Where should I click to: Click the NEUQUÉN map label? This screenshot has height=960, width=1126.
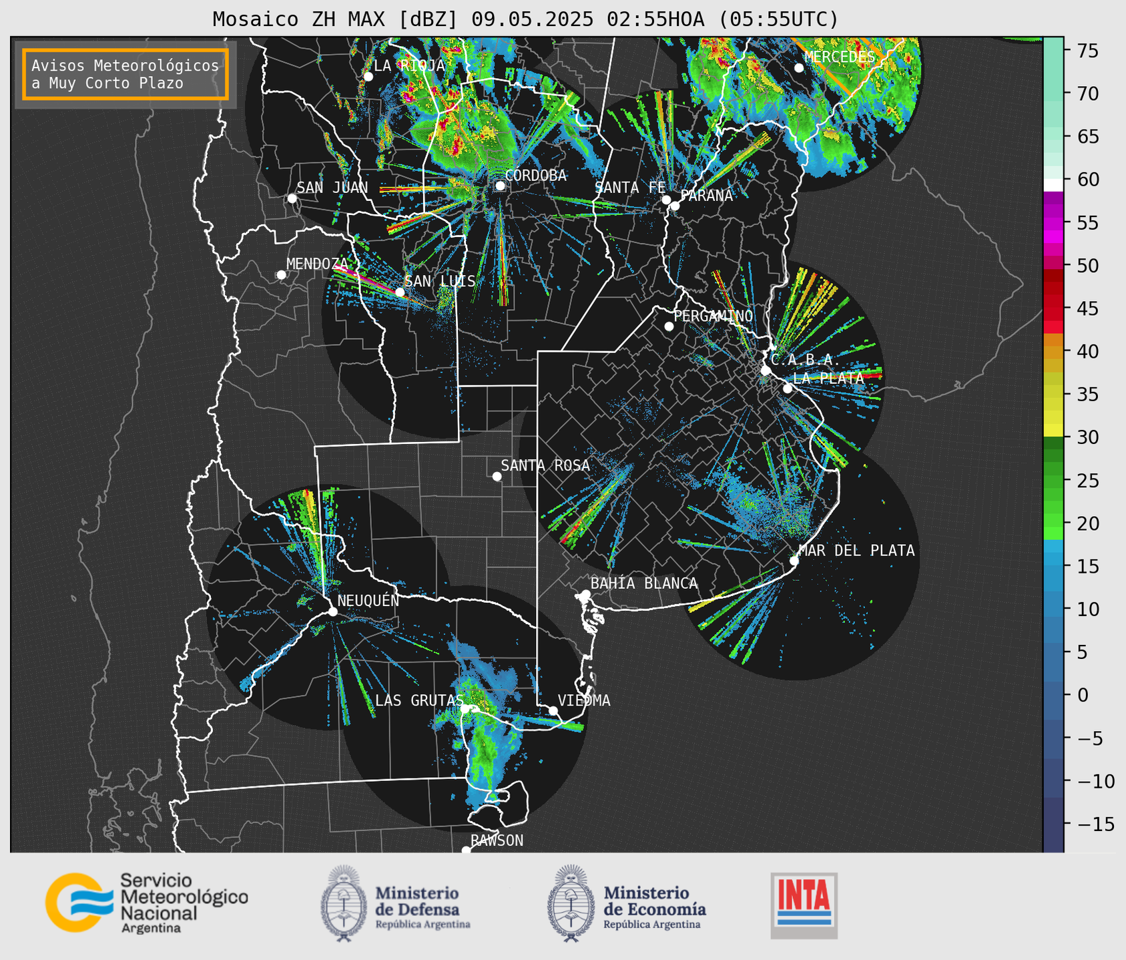point(368,600)
